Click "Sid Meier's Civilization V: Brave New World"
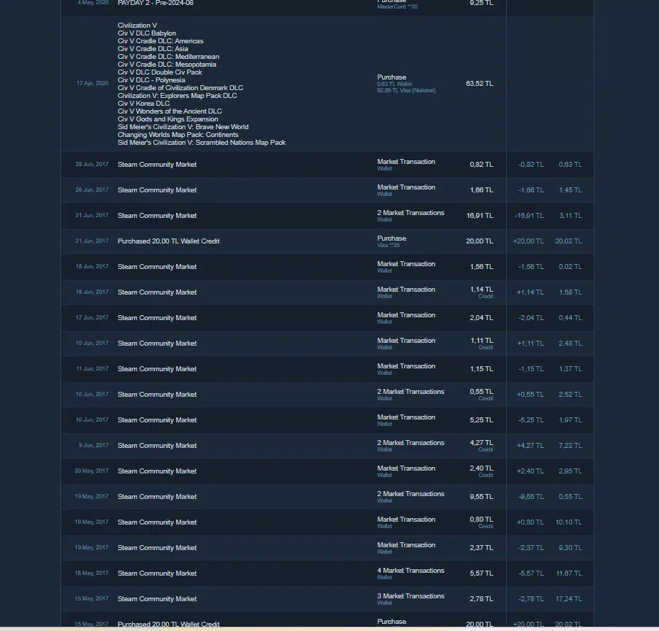Viewport: 659px width, 631px height. click(x=183, y=127)
